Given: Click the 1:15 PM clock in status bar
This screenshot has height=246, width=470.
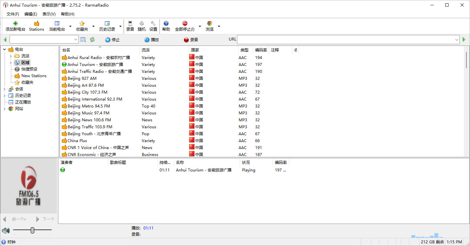Looking at the screenshot, I should (x=455, y=242).
